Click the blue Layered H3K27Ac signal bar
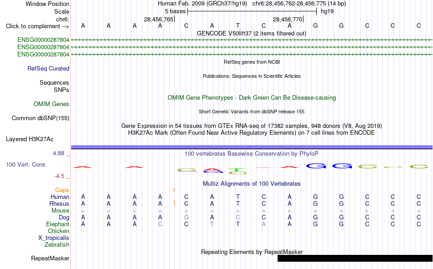433x269 pixels. tap(252, 147)
